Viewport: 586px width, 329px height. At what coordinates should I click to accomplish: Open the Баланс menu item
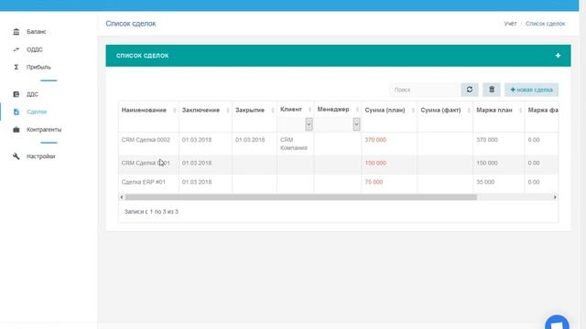[x=37, y=32]
